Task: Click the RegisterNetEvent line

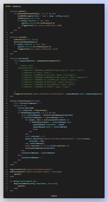Action: 31,169
